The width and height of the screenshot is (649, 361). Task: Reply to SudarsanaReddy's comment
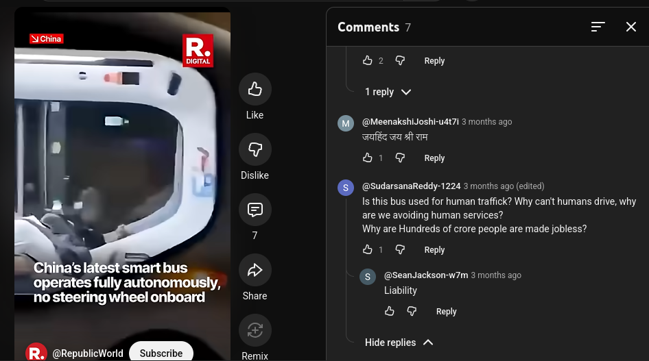434,250
